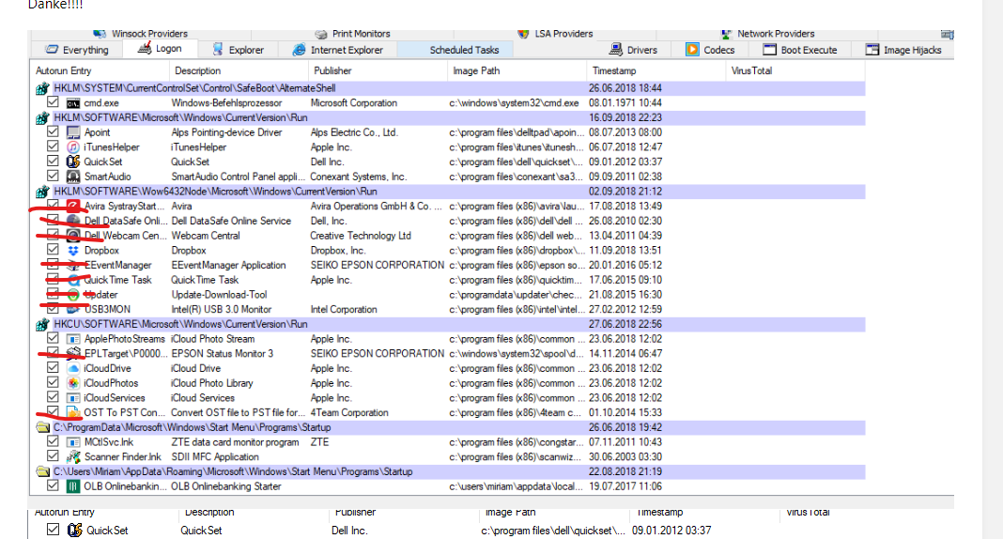Click the cmd.exe entry icon

click(x=73, y=103)
